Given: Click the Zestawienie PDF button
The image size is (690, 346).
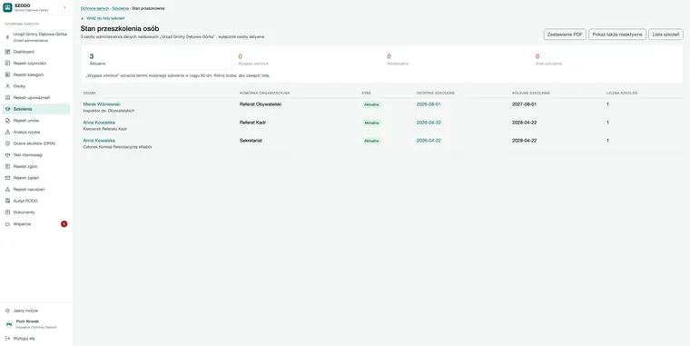Looking at the screenshot, I should coord(565,35).
